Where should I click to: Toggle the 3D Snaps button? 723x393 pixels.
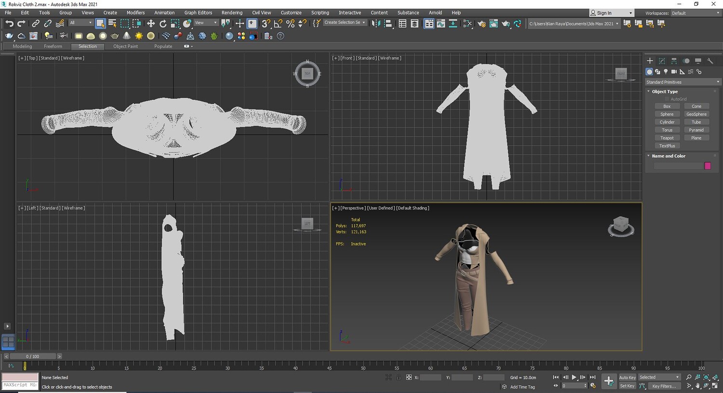point(266,24)
